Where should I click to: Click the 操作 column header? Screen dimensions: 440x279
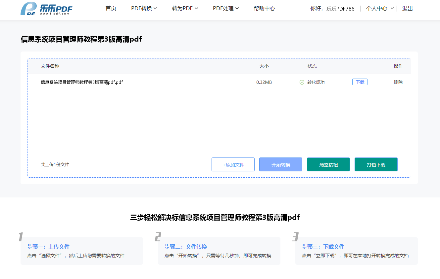(398, 66)
